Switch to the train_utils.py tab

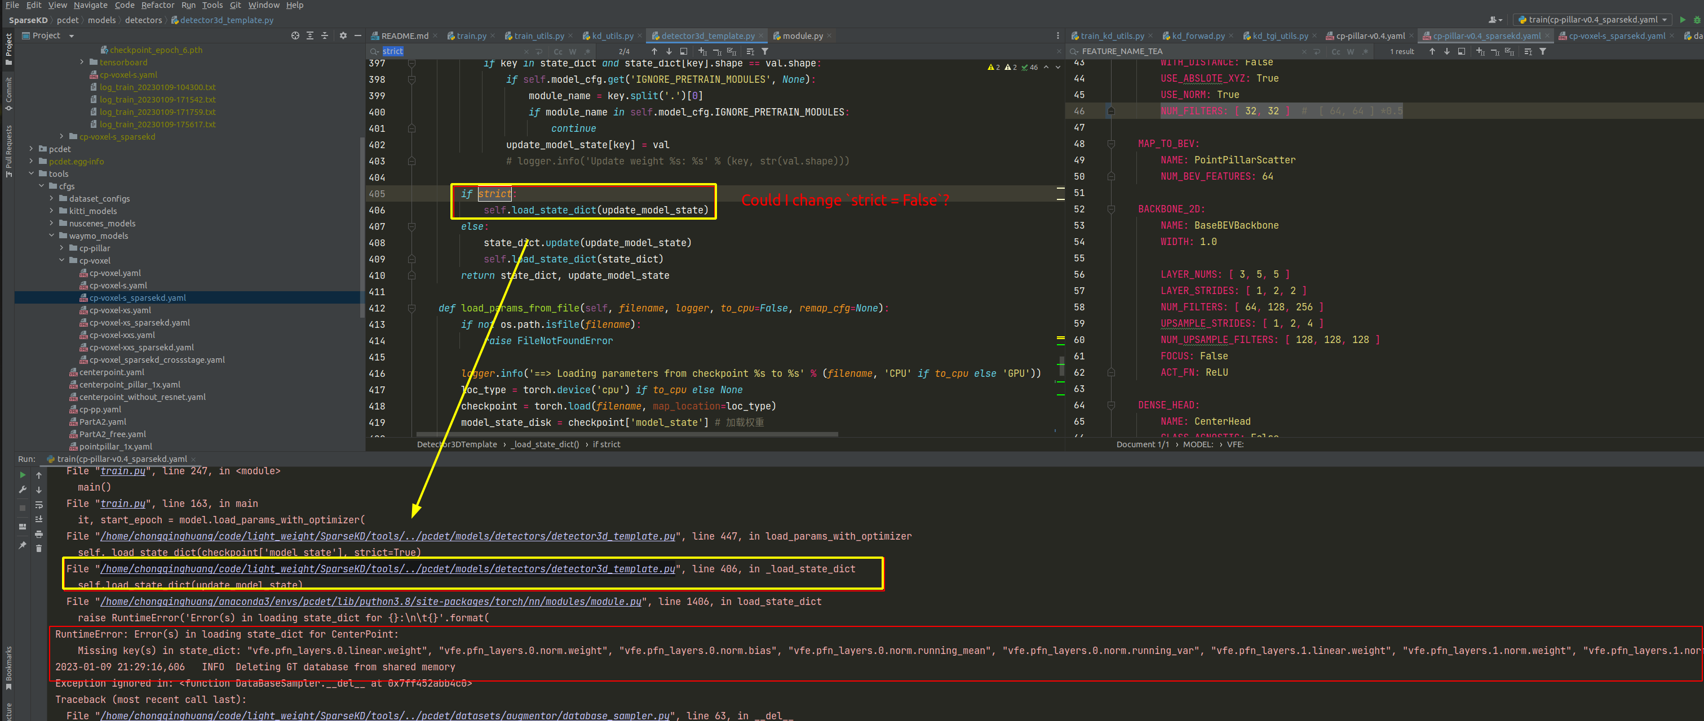coord(538,35)
